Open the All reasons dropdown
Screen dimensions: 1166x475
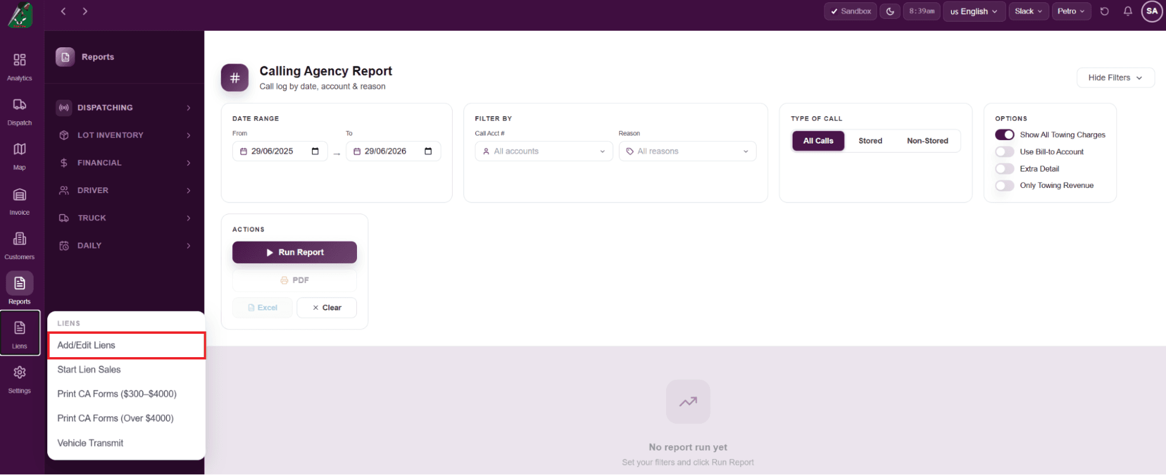[x=687, y=151]
